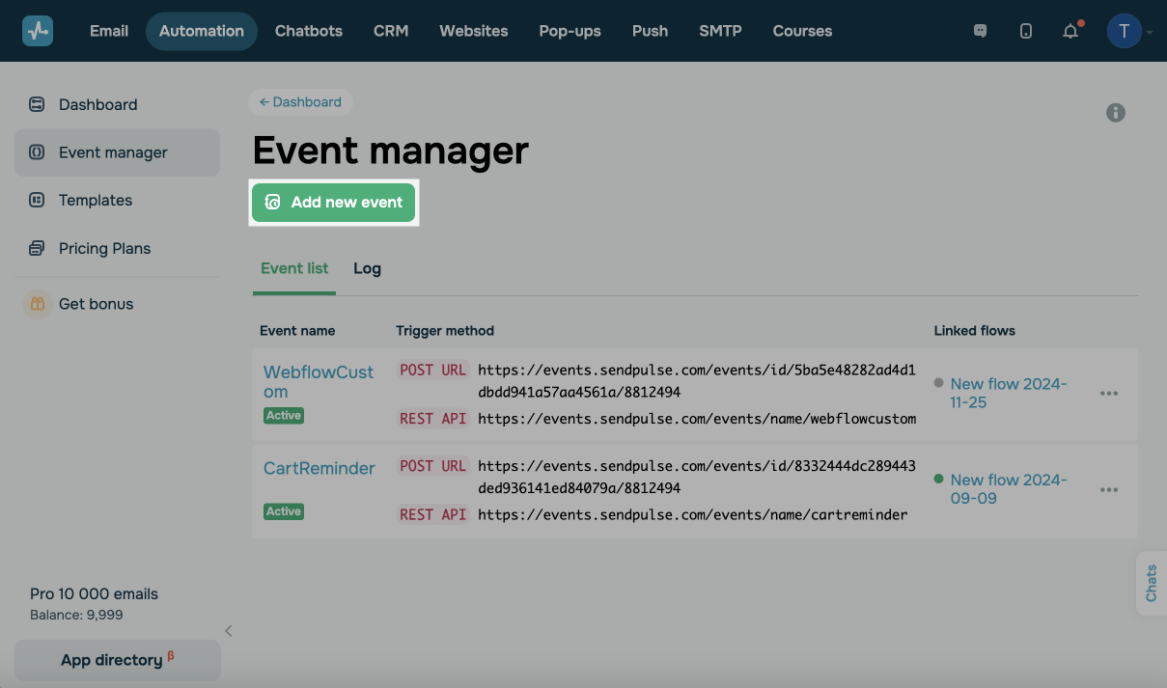
Task: Go back via the Dashboard breadcrumb link
Action: tap(300, 102)
